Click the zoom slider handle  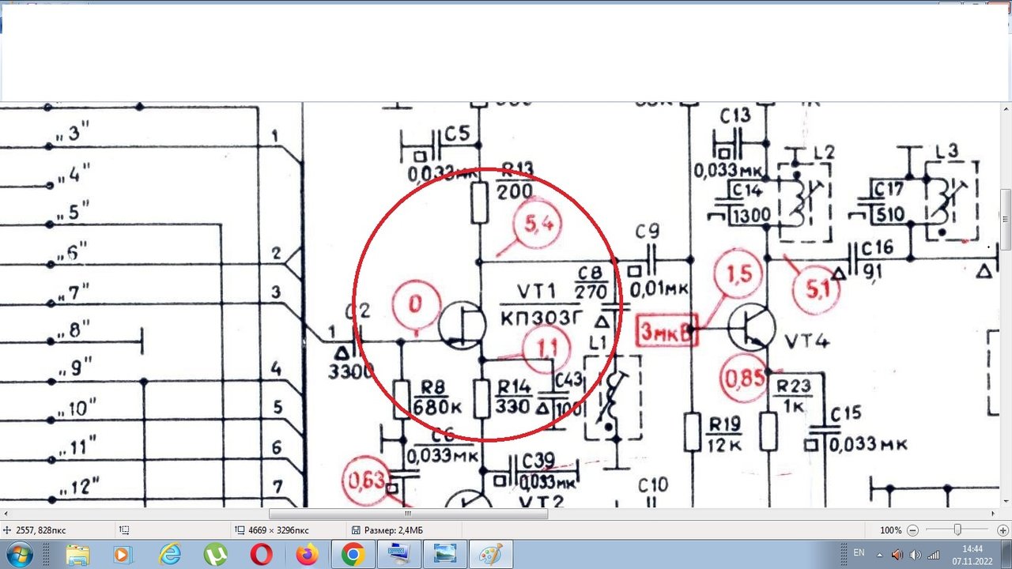point(957,529)
